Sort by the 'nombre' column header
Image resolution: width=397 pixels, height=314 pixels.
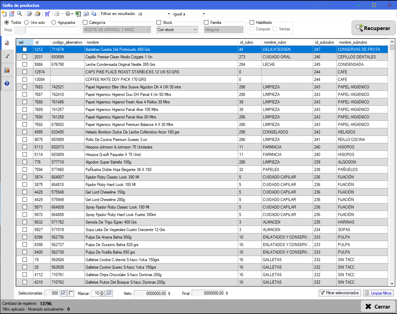(x=161, y=42)
